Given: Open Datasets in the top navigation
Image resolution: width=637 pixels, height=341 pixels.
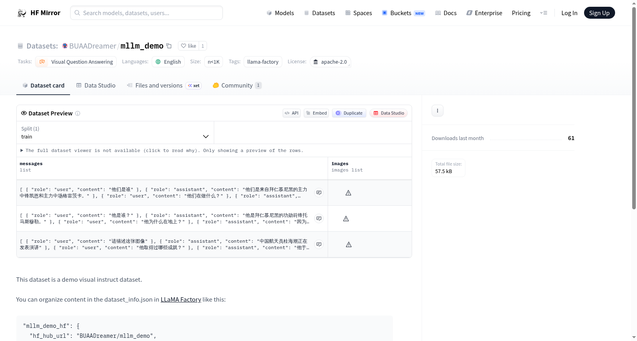Looking at the screenshot, I should pos(320,13).
